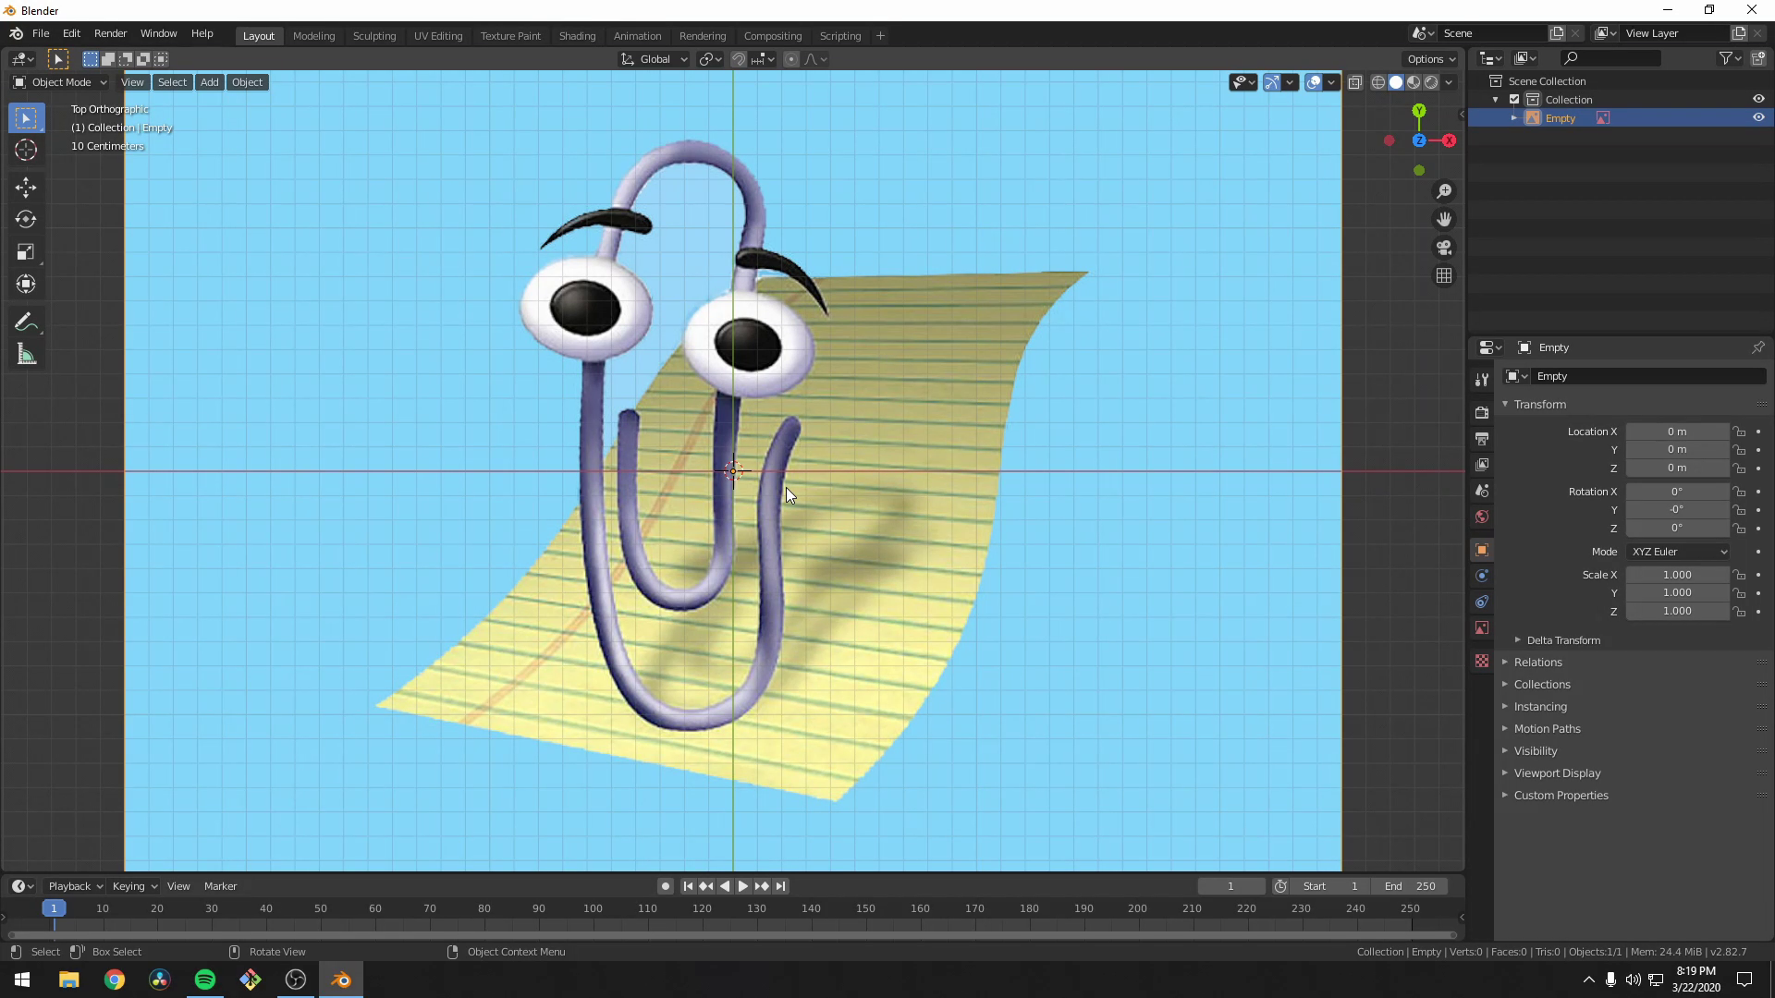This screenshot has width=1775, height=998.
Task: Open the XYZ Euler rotation mode dropdown
Action: (x=1678, y=552)
